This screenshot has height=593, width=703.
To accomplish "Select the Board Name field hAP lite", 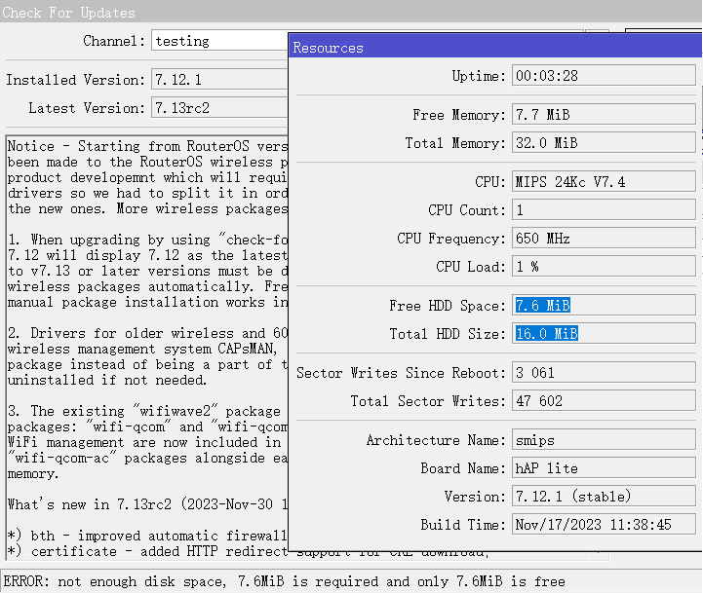I will point(605,468).
